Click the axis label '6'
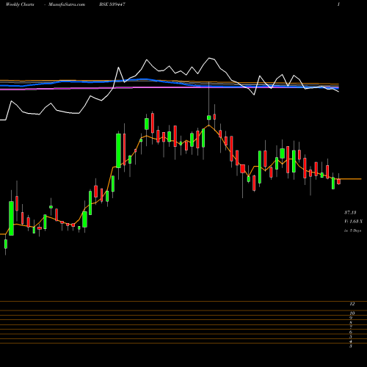This screenshot has height=367, width=367. point(351,333)
